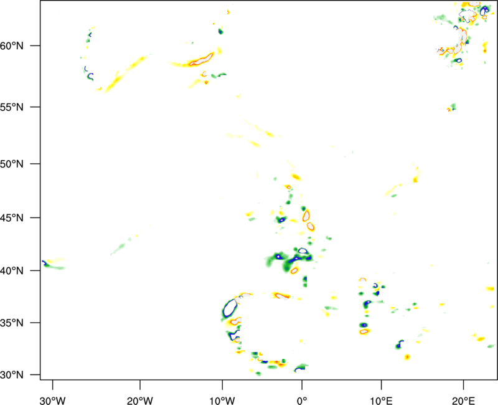Click the 0° longitude label
Viewport: 498px width, 405px height.
[302, 401]
